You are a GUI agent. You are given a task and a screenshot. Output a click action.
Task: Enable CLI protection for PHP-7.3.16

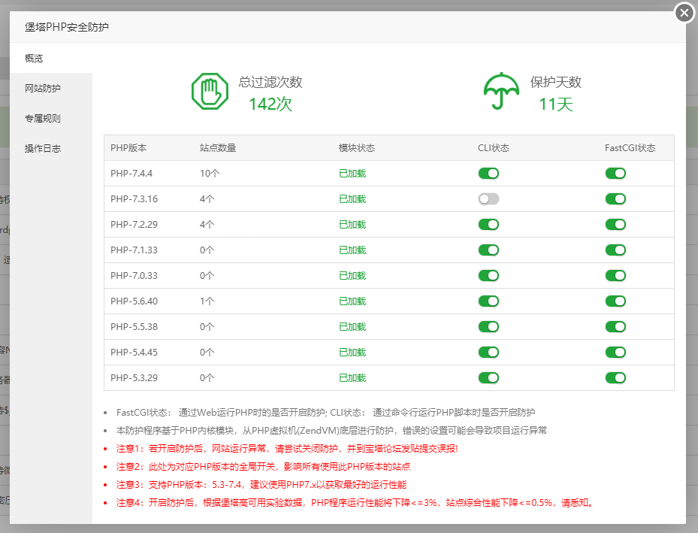(x=488, y=199)
